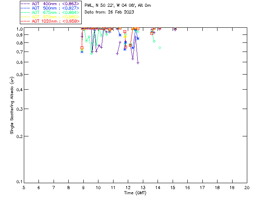Click the x-axis tick label 10

coord(98,188)
